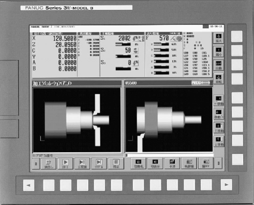254x205 pixels.
Task: Click the Z position value 20.0960
Action: tap(66, 45)
